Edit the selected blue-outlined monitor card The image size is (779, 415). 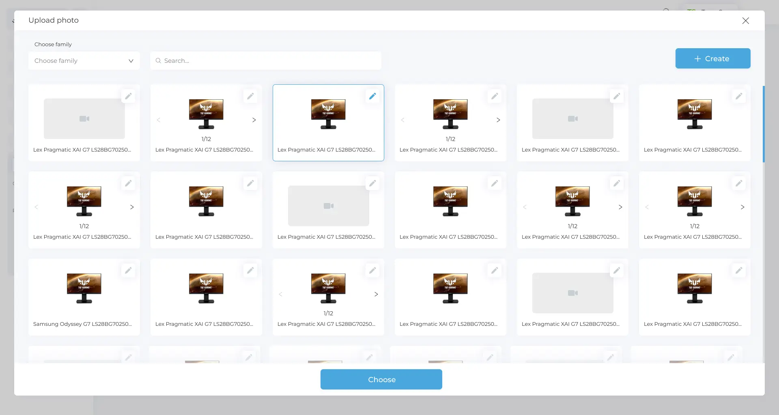tap(372, 96)
